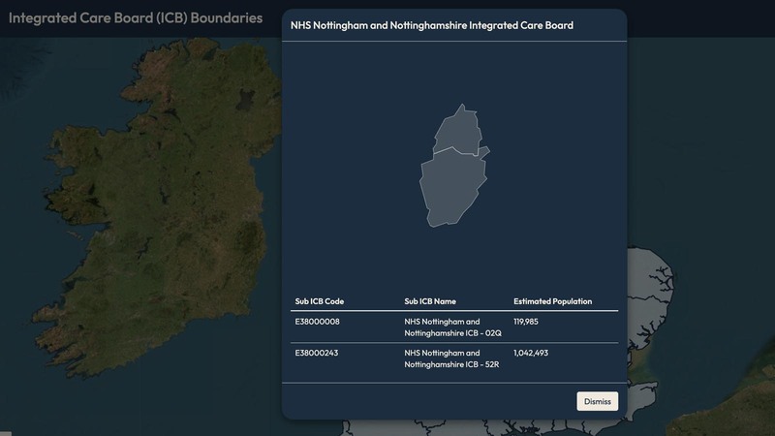
Task: Click the Integrated Care Board Boundaries page heading
Action: [135, 17]
